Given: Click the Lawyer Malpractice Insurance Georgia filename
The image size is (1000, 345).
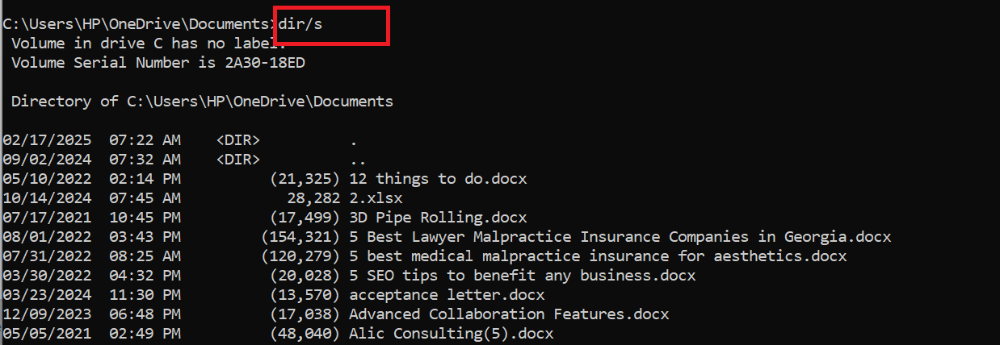Looking at the screenshot, I should (620, 236).
